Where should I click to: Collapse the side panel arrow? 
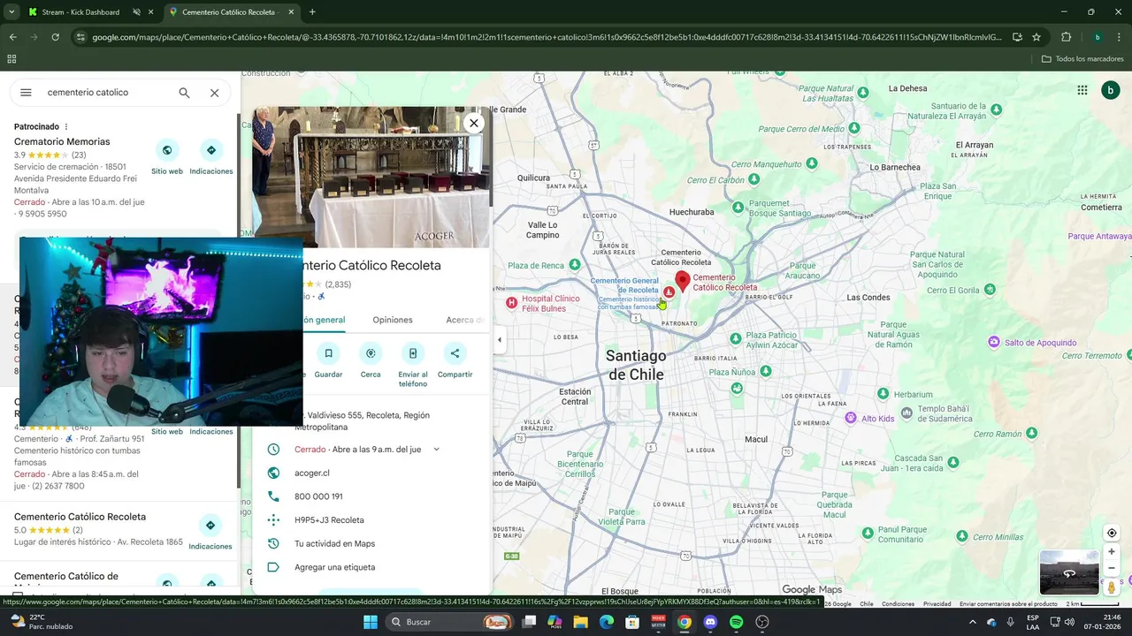[x=499, y=340]
